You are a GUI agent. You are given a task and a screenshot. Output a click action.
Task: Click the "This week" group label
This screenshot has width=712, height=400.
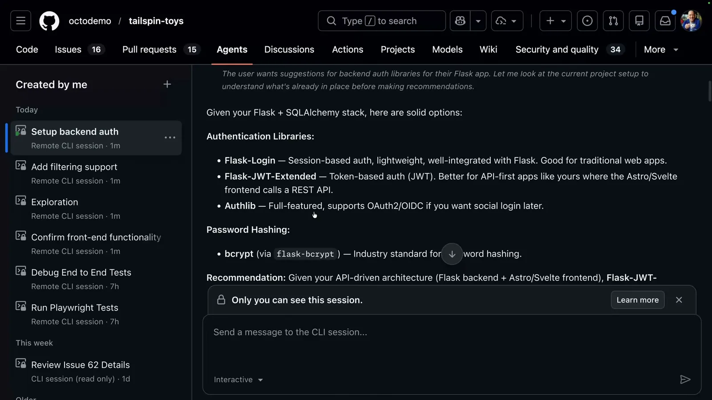pos(34,343)
